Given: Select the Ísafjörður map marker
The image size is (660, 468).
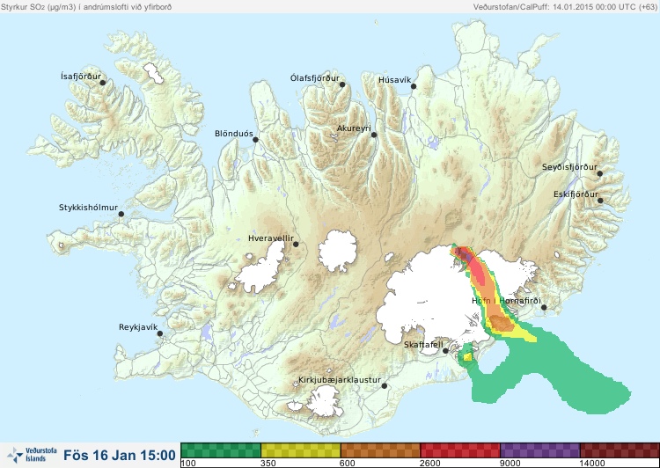Looking at the screenshot, I should pos(102,83).
